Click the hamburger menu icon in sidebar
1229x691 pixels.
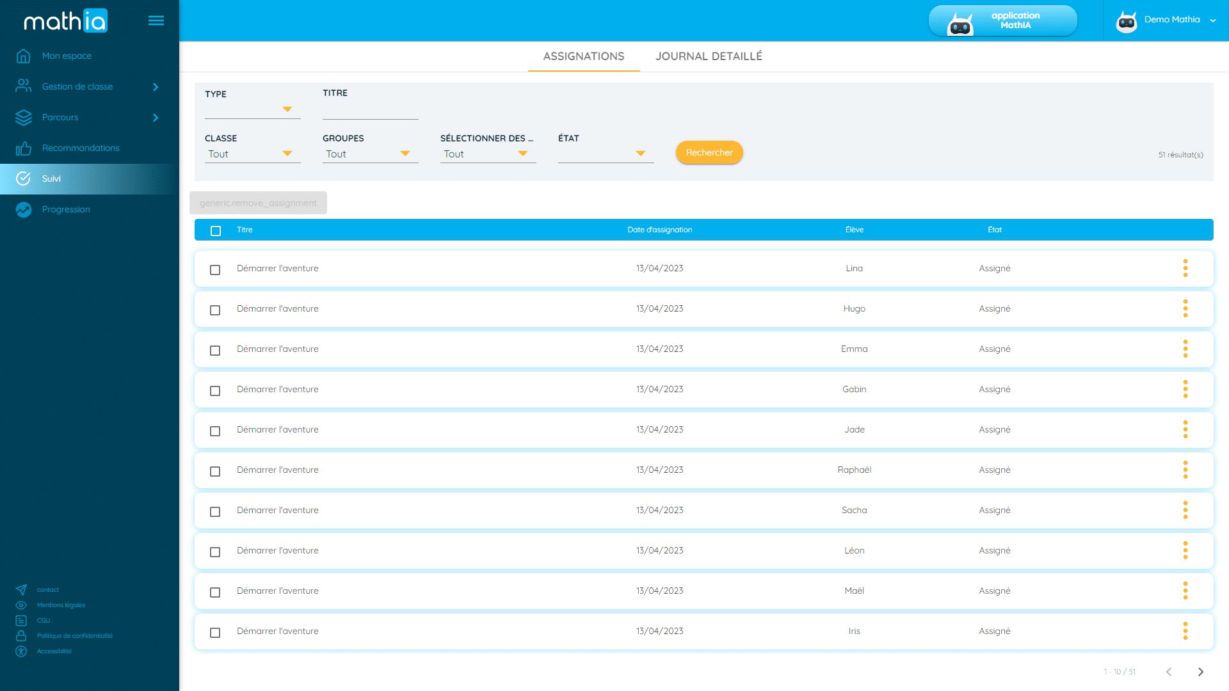pyautogui.click(x=156, y=20)
